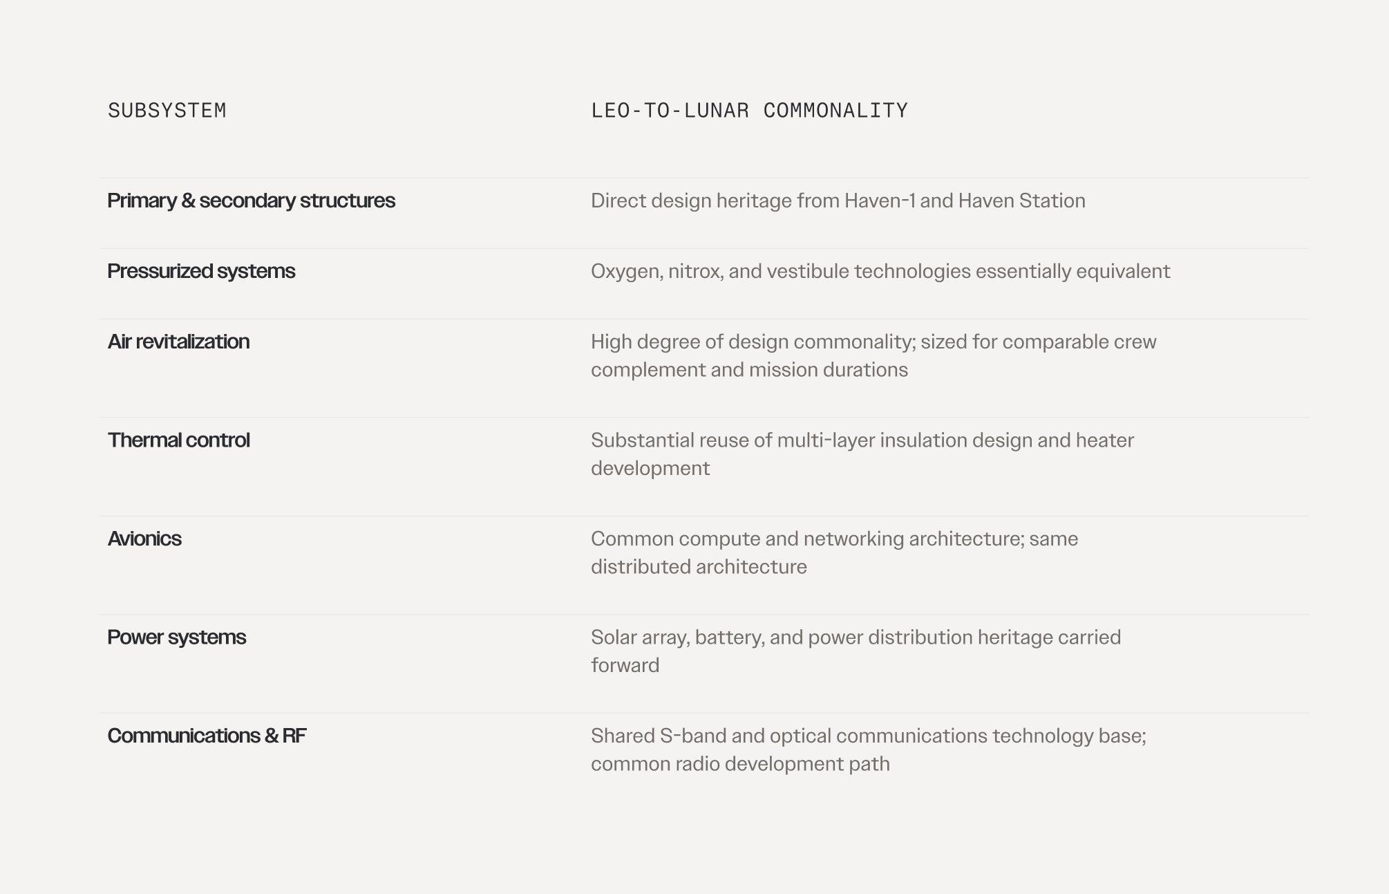The width and height of the screenshot is (1389, 894).
Task: Click the LEO-TO-LUNAR COMMONALITY column header
Action: click(x=749, y=111)
